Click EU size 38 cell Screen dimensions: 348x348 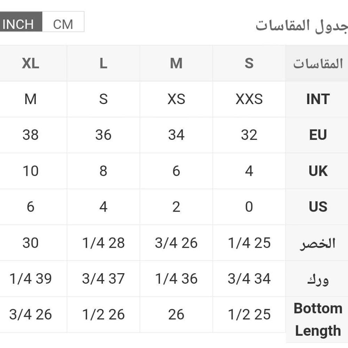[x=31, y=135]
